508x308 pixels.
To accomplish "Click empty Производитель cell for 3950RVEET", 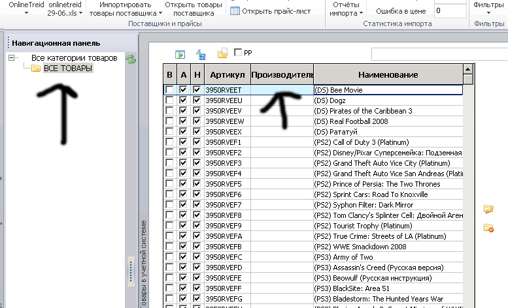I will [282, 90].
